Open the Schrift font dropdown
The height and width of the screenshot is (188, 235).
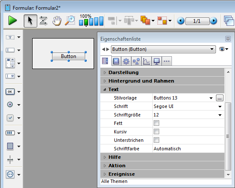click(220, 107)
